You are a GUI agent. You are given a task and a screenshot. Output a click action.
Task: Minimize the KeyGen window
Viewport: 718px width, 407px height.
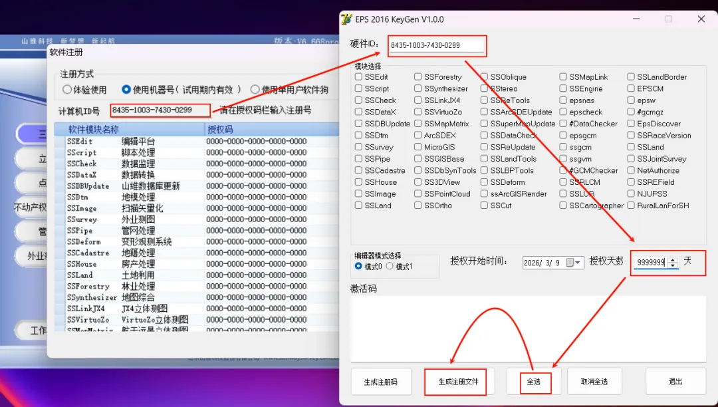(x=636, y=19)
